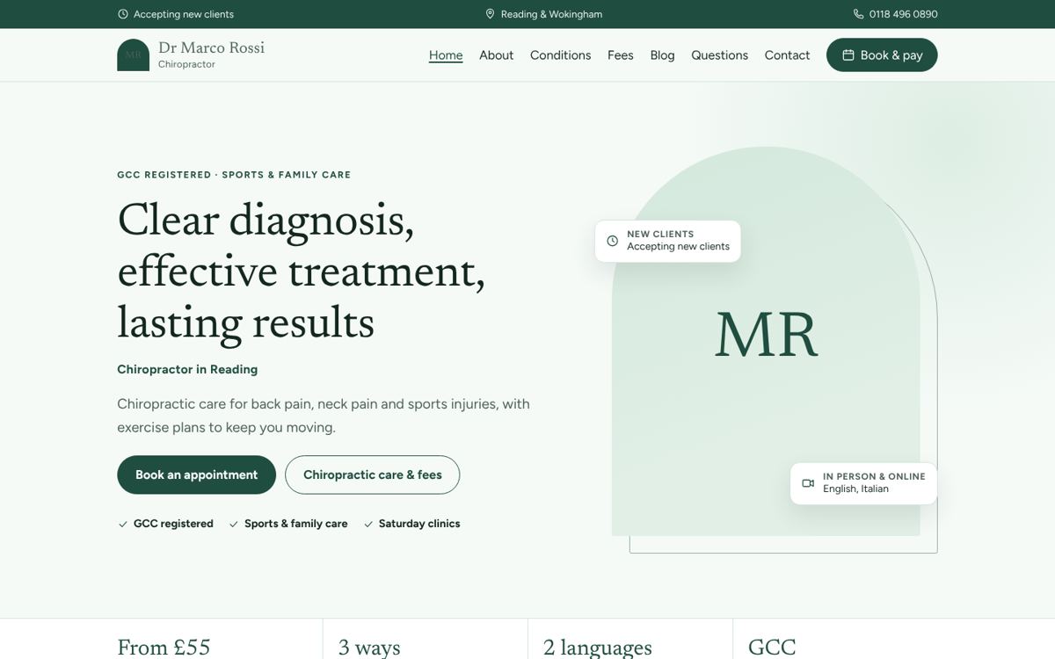Click Dr Marco Rossi site title

tap(211, 47)
